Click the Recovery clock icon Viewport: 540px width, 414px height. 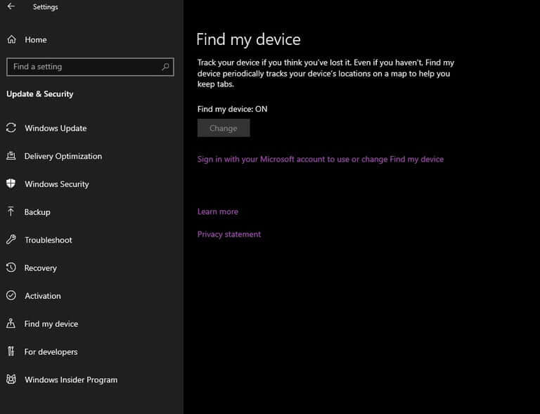pyautogui.click(x=11, y=268)
